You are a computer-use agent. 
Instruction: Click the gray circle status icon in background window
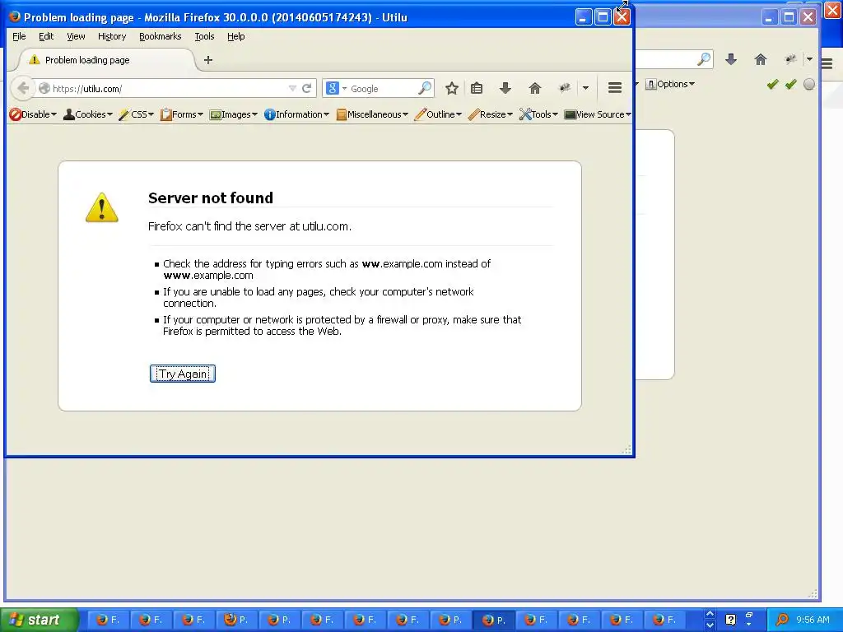(809, 85)
